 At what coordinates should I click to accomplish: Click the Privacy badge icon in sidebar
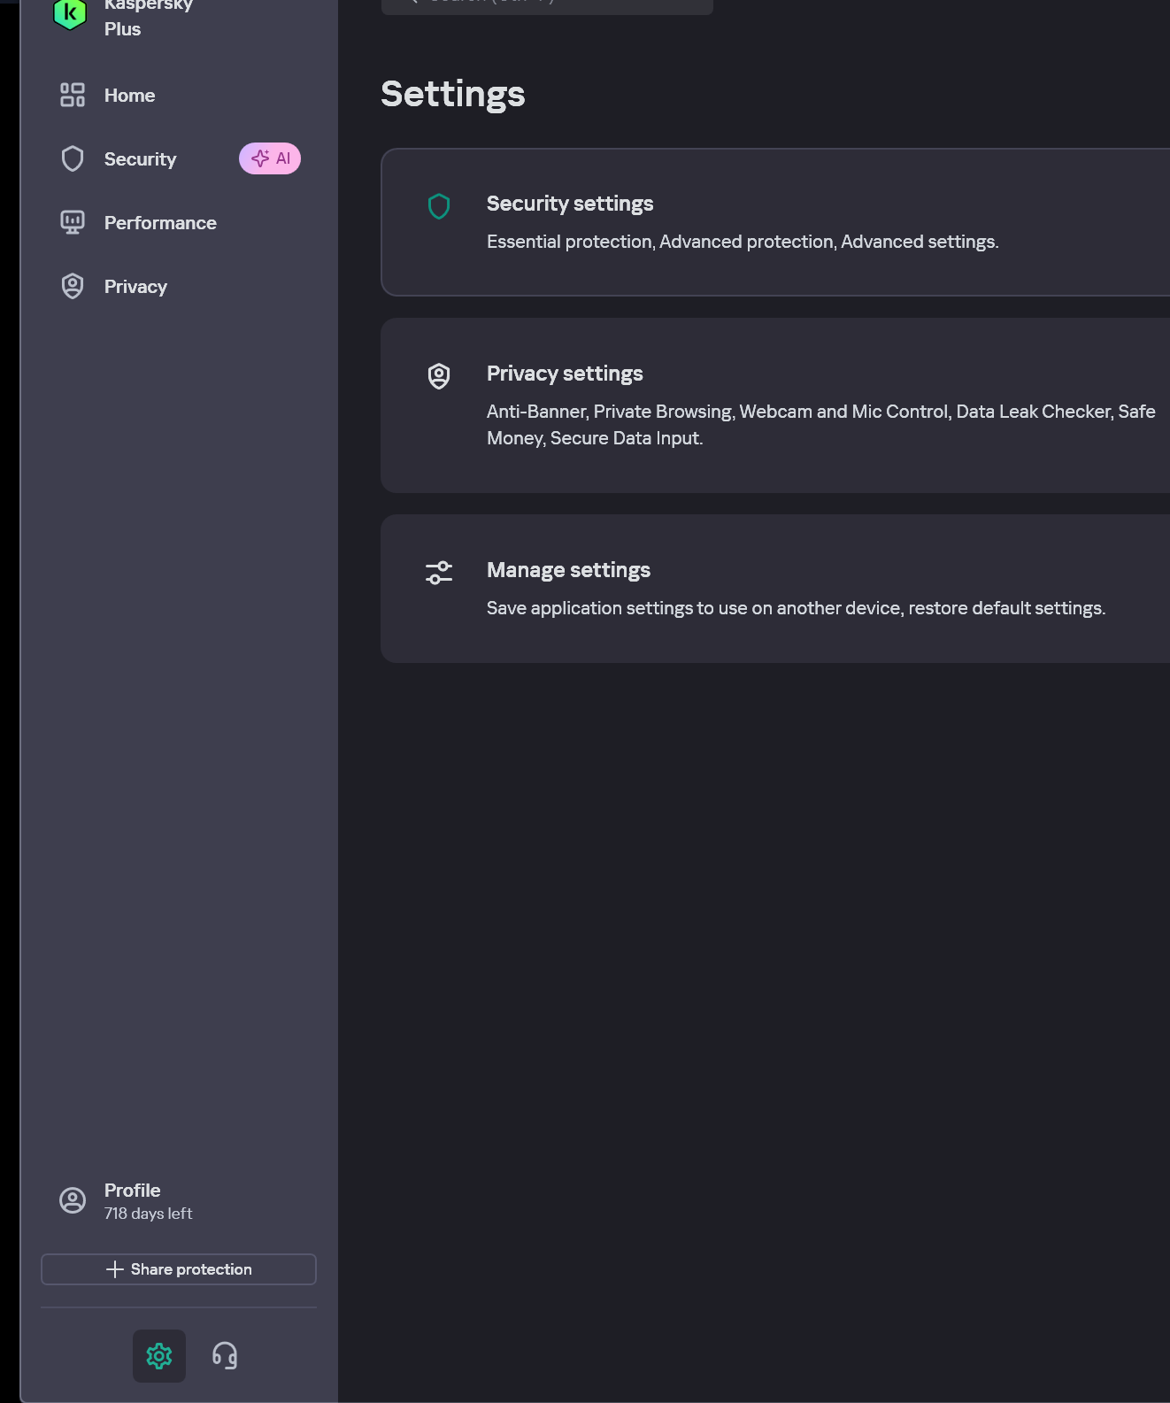(x=73, y=287)
